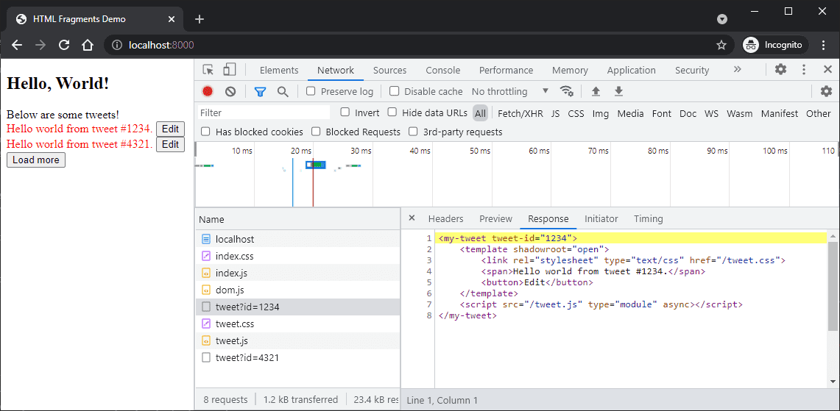The image size is (840, 411).
Task: Show more DevTools tabs with the chevron
Action: coord(737,70)
